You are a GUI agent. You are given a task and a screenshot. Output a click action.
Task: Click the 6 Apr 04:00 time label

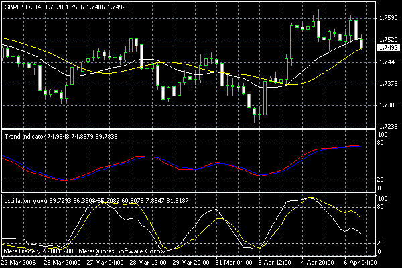(360, 263)
